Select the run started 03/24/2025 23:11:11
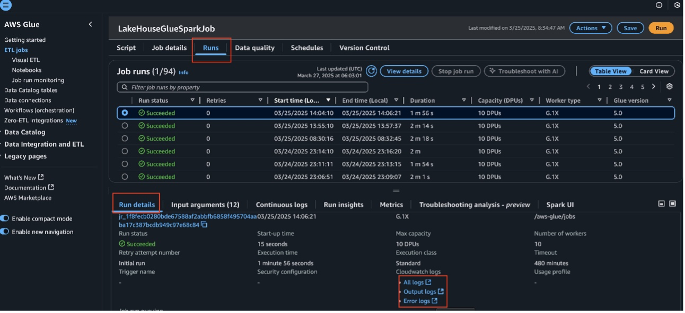Screen dimensions: 685x313 125,164
